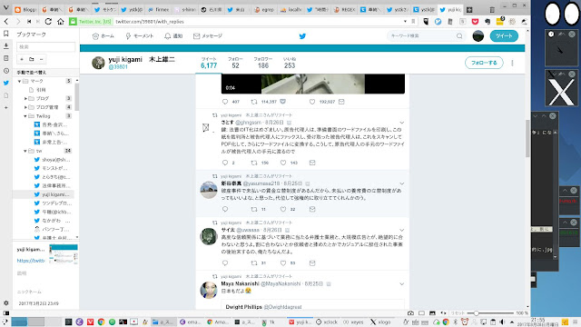Add a new bookmark with plus button
Image resolution: width=581 pixels, height=327 pixels.
[22, 59]
